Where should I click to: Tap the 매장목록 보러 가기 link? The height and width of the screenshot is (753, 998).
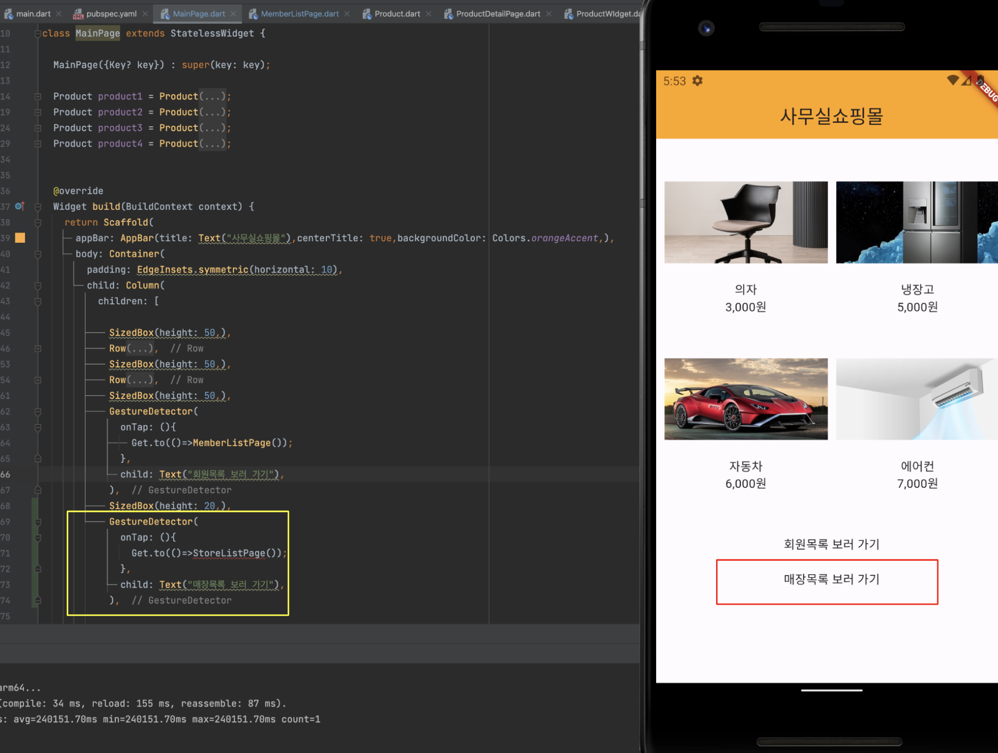(831, 579)
